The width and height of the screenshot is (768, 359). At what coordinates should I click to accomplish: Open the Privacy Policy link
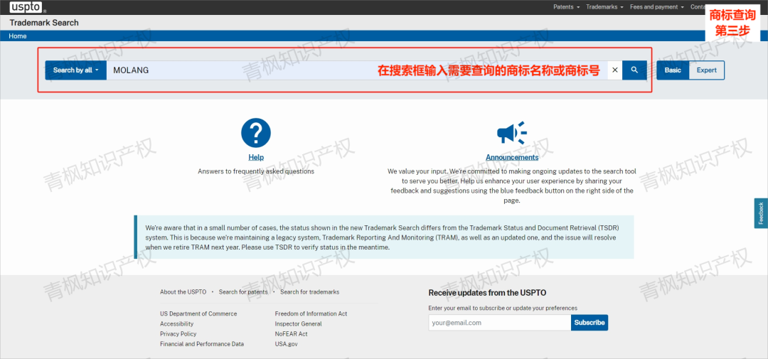178,334
